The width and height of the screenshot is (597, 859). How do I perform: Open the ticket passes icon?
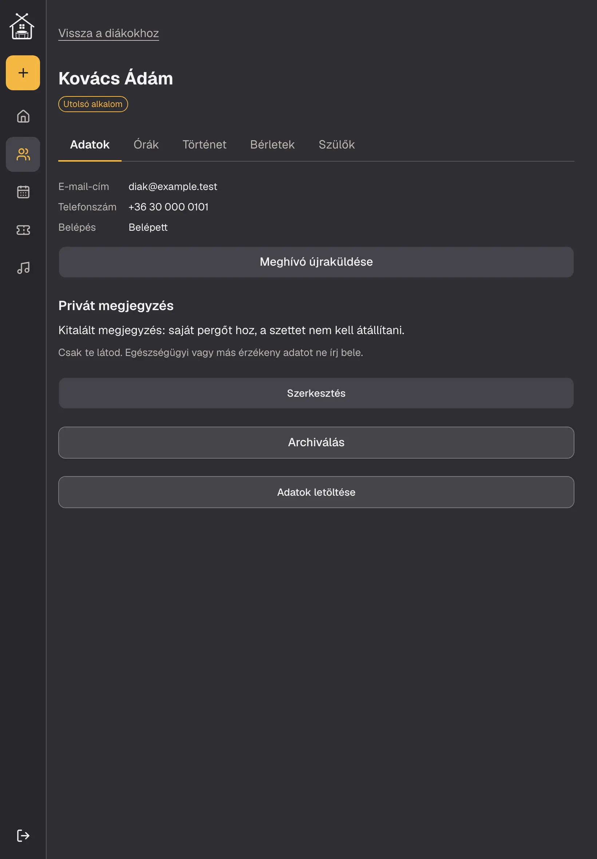pos(23,230)
